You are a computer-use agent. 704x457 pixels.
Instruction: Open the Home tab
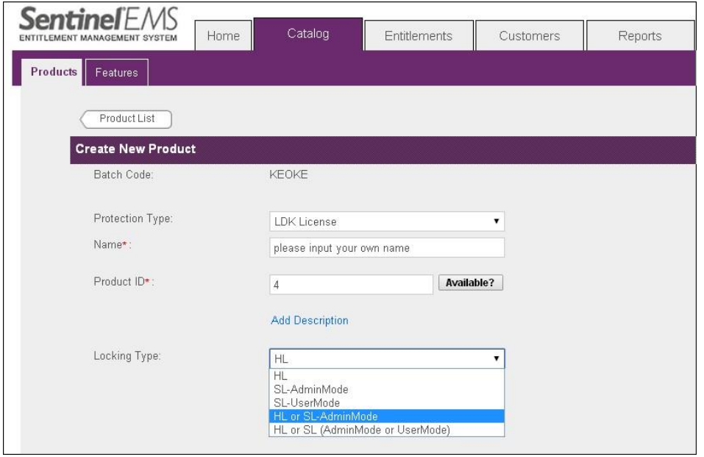[223, 36]
